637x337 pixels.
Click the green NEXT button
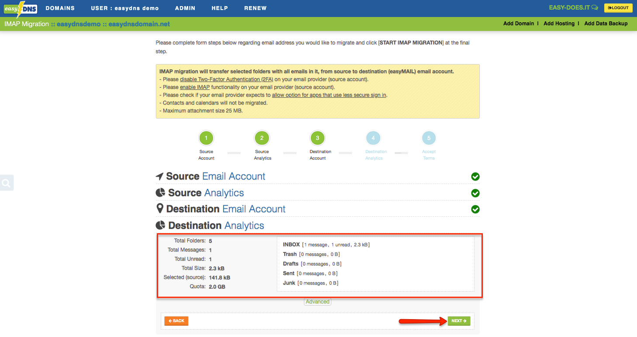pyautogui.click(x=459, y=321)
